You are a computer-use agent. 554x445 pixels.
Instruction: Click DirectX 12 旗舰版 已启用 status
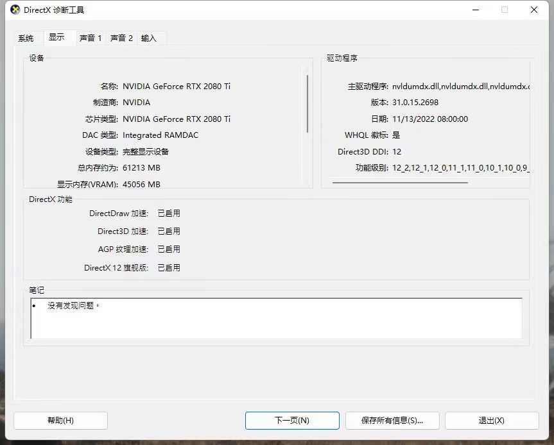click(x=169, y=268)
